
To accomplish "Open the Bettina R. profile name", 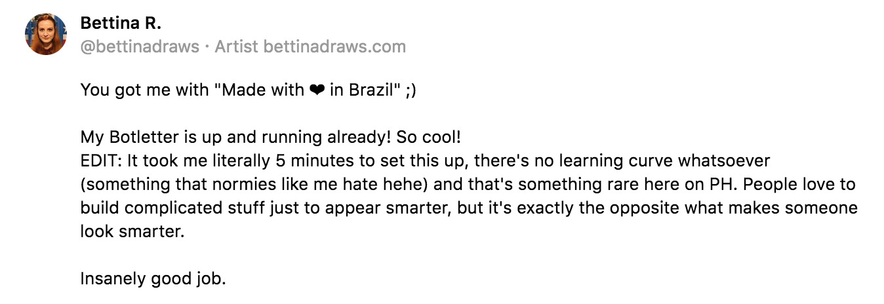I will pos(120,23).
